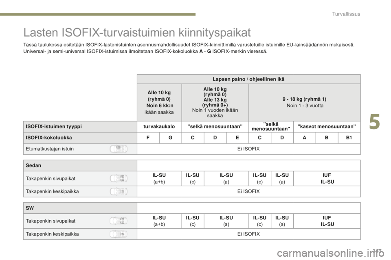Click the line starting 'Universal- ja semi-universal'
The image size is (391, 260).
click(x=145, y=52)
